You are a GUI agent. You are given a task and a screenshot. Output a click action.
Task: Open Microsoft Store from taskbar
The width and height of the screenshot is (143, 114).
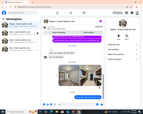[x=62, y=112]
